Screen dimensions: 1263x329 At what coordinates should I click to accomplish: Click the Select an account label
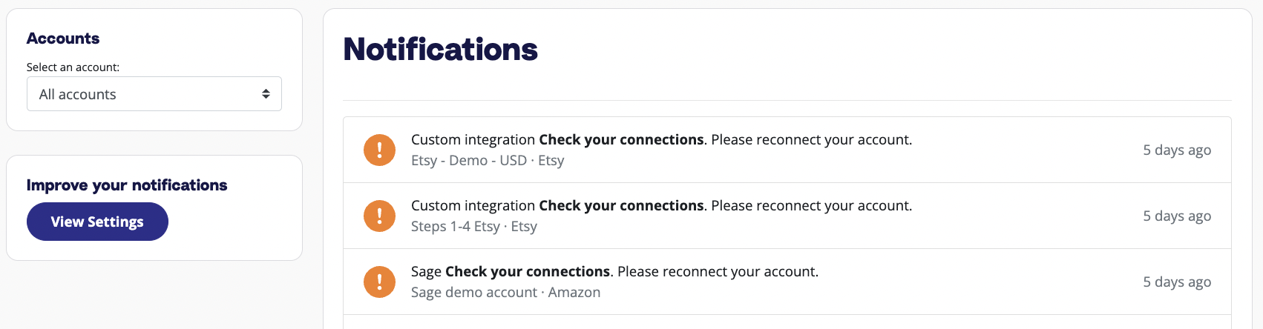pyautogui.click(x=73, y=67)
